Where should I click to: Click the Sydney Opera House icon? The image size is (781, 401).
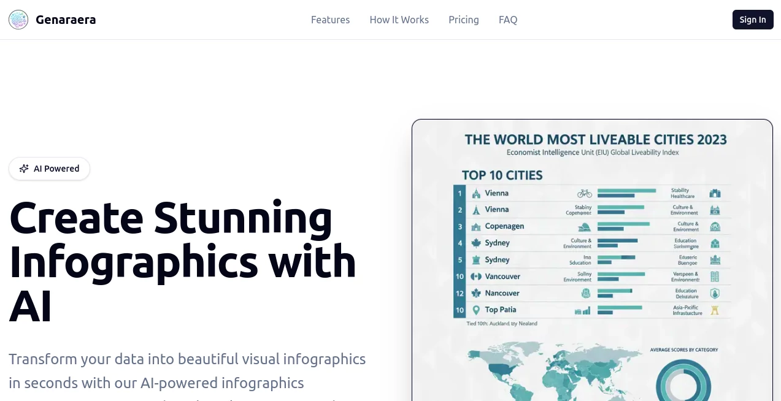point(585,227)
